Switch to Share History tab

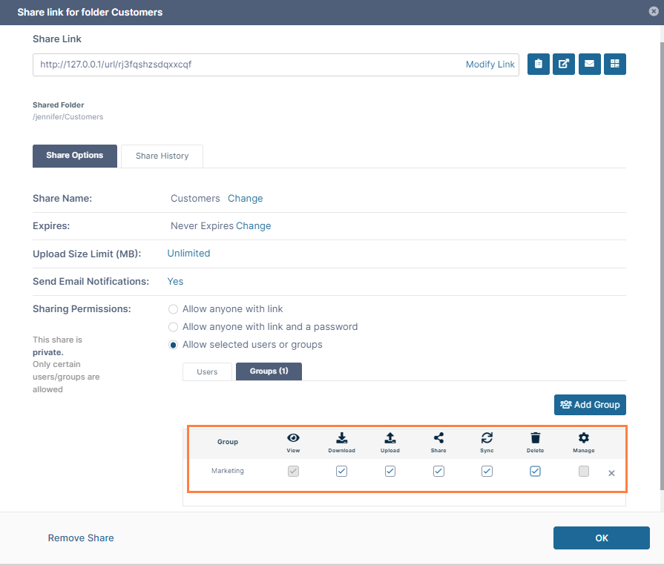pyautogui.click(x=162, y=156)
